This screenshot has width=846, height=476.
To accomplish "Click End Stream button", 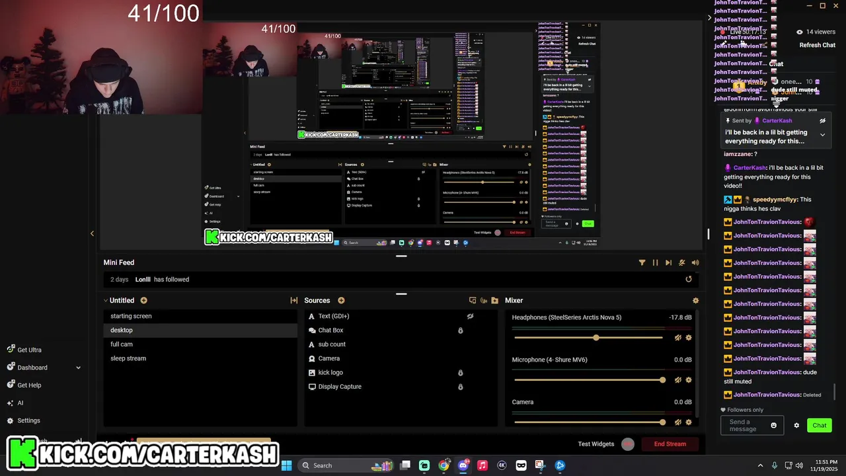I will point(670,444).
